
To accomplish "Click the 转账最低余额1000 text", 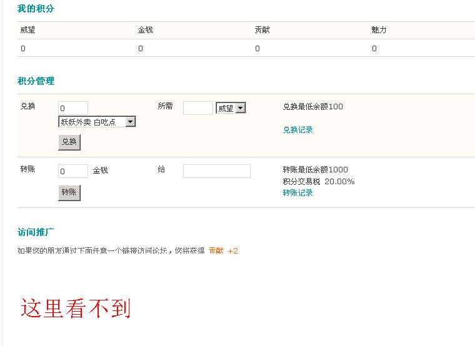I will click(x=316, y=169).
